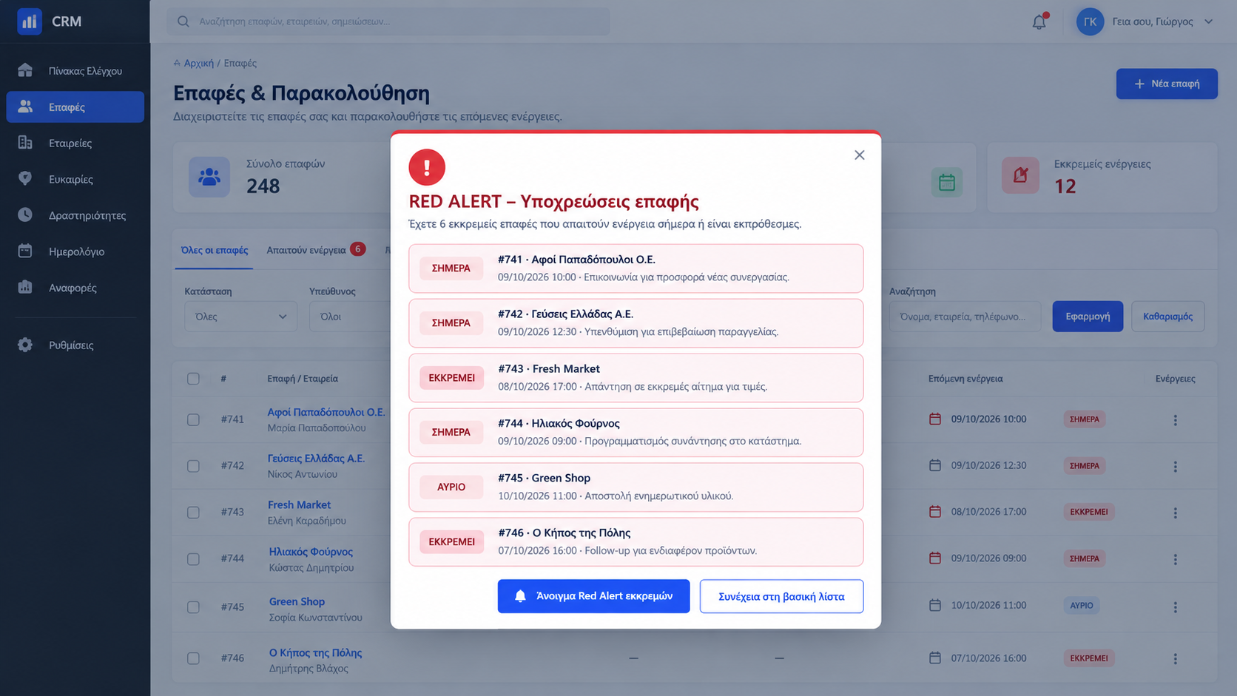Open Επαφές in the sidebar
The height and width of the screenshot is (696, 1237).
[x=75, y=107]
